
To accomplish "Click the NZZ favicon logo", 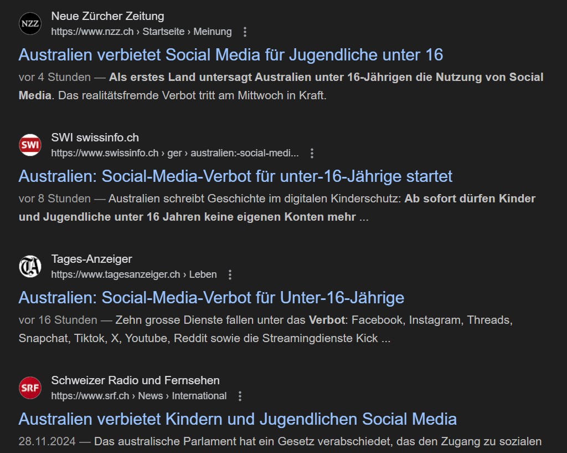I will point(30,24).
